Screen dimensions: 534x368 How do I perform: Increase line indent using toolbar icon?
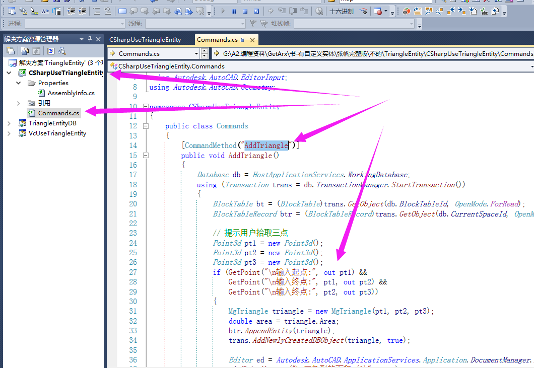[x=82, y=11]
